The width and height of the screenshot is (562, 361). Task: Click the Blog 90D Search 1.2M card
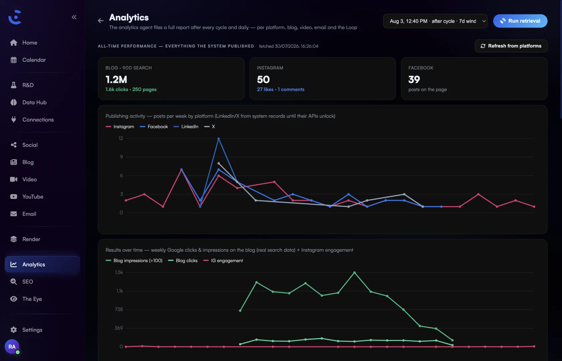pyautogui.click(x=171, y=79)
